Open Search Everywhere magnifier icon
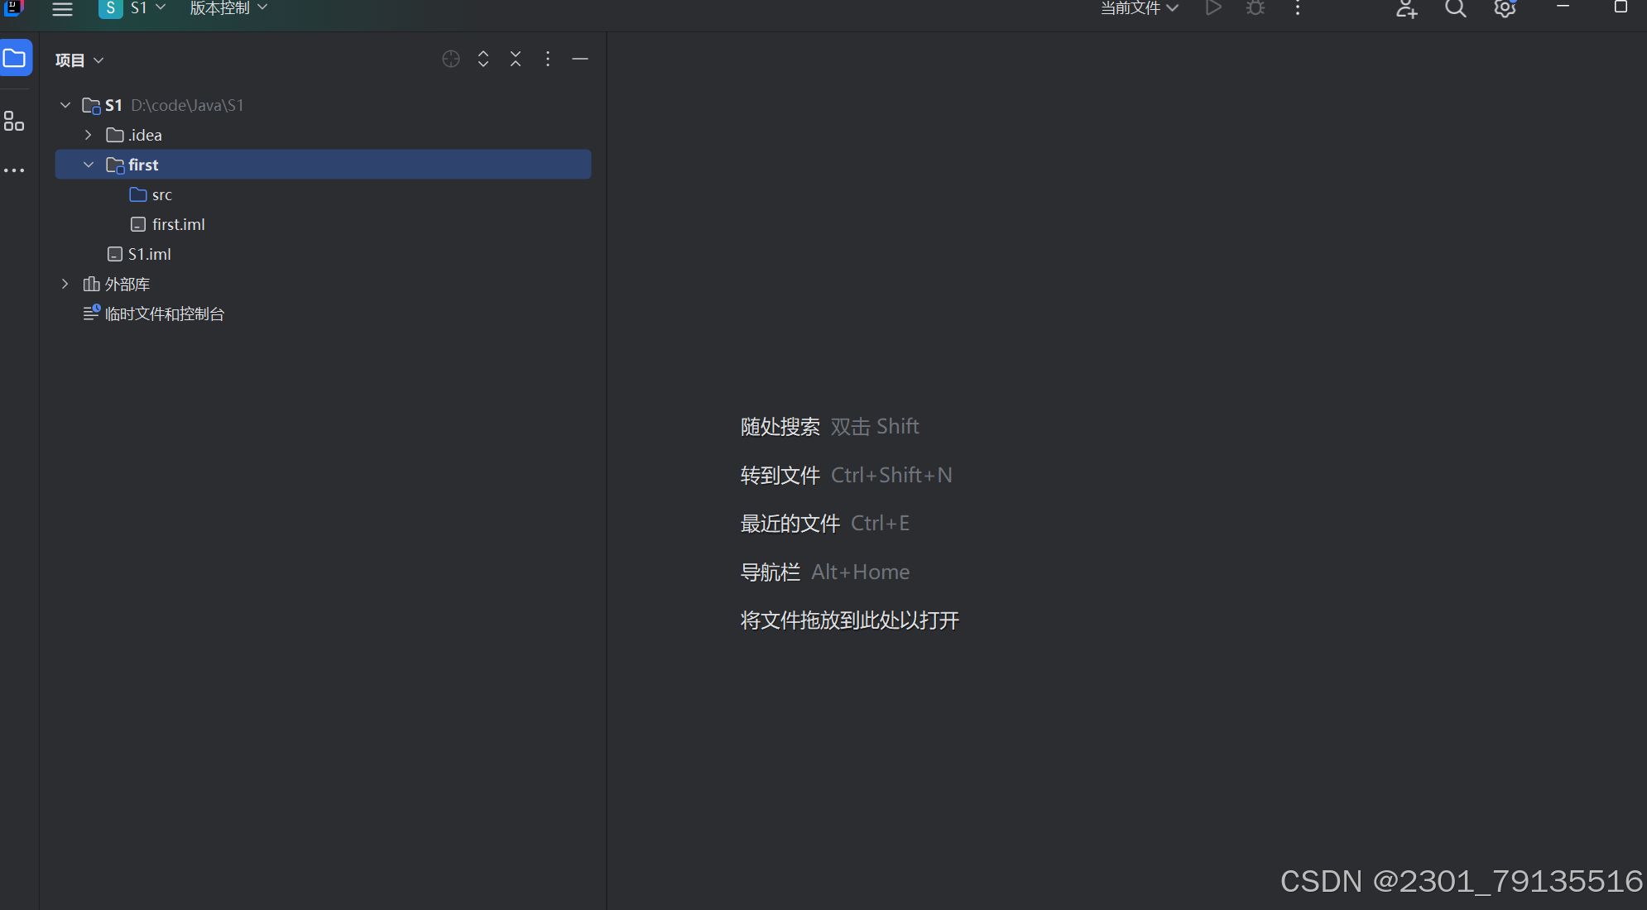This screenshot has height=910, width=1647. click(1455, 8)
